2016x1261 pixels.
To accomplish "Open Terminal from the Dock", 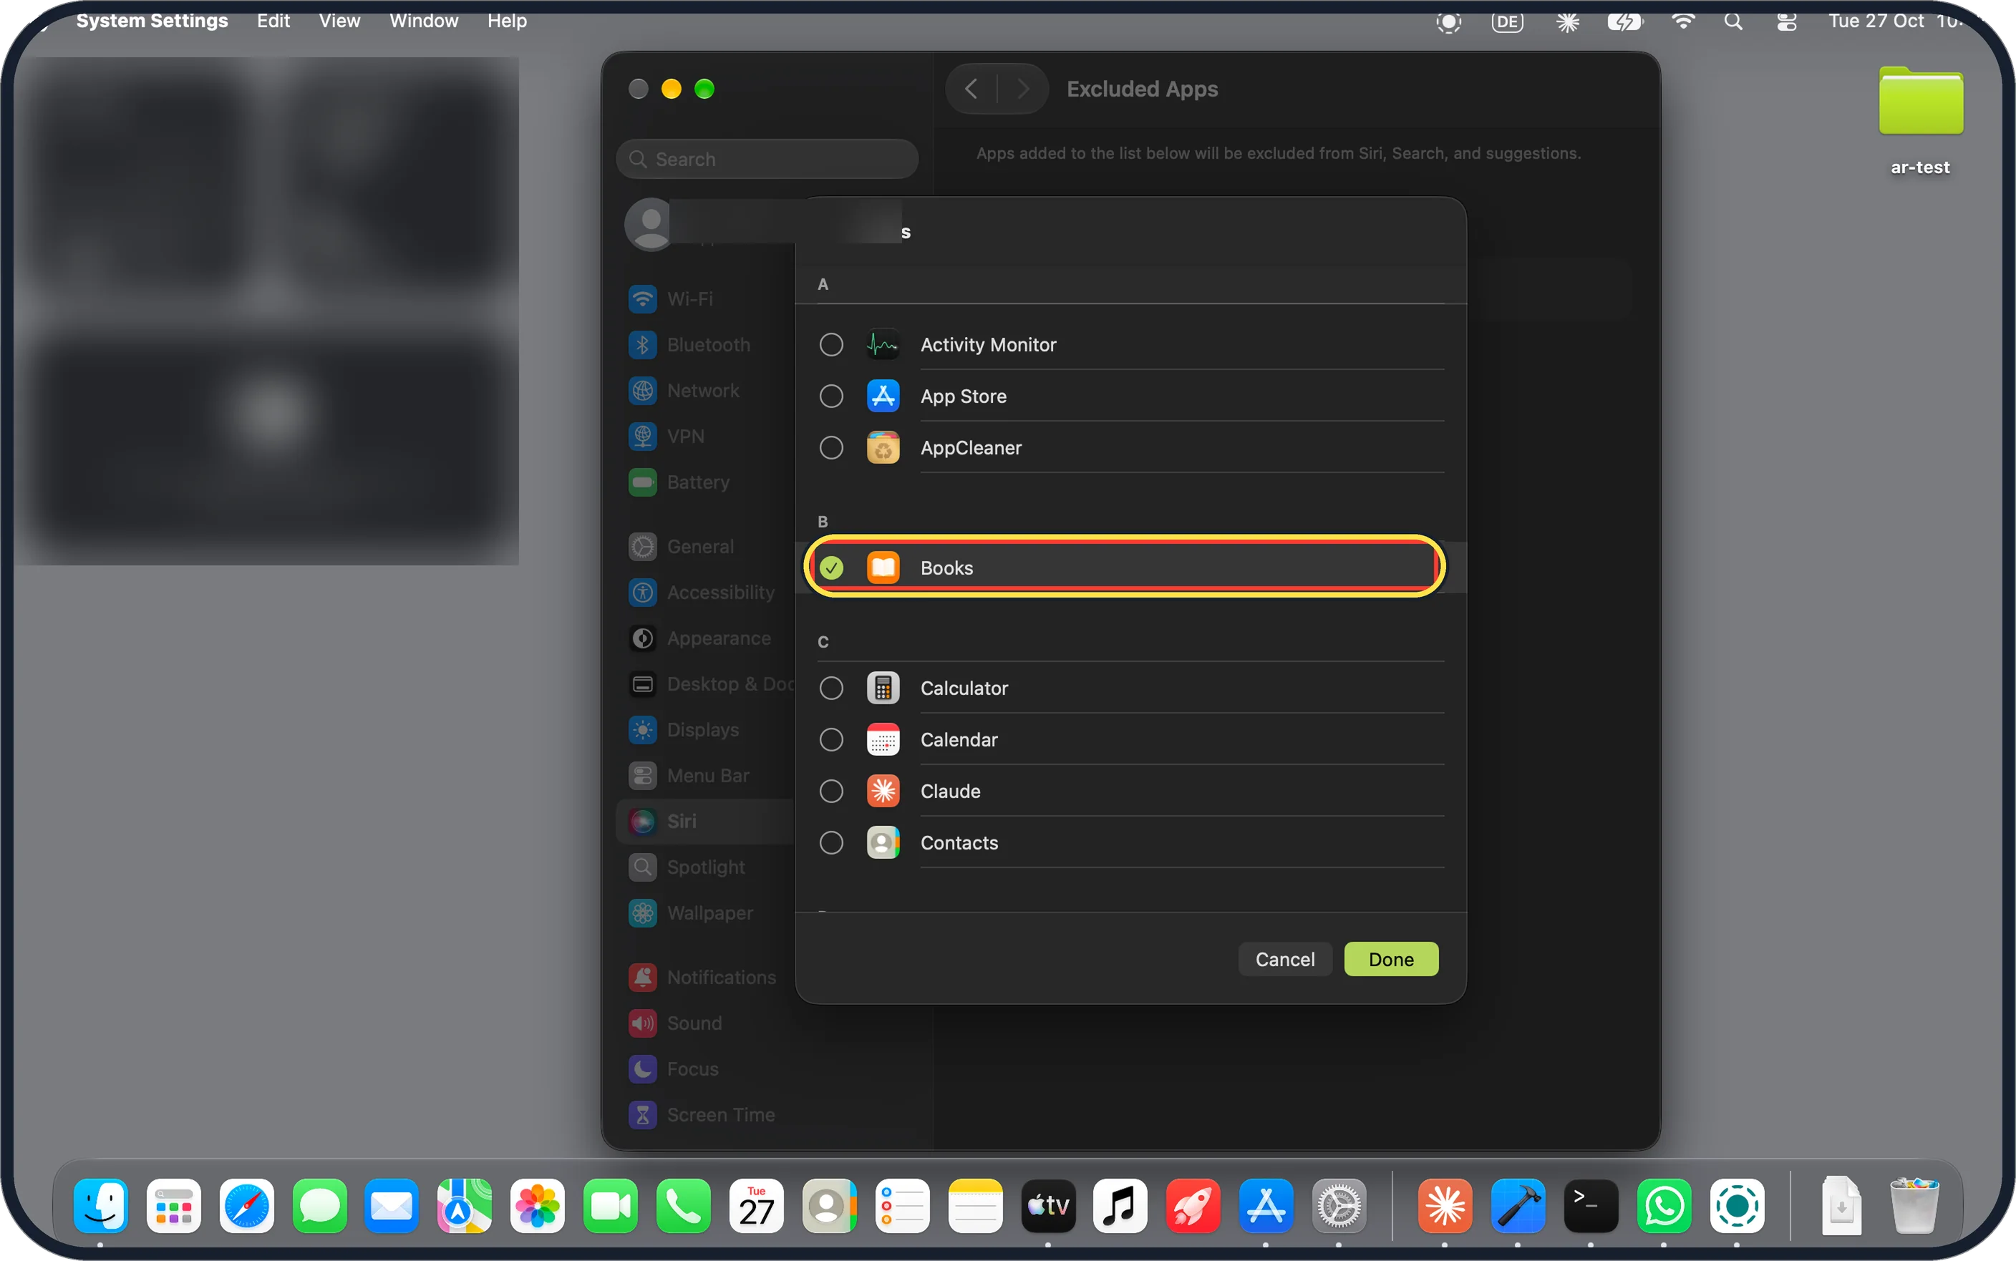I will click(1590, 1206).
